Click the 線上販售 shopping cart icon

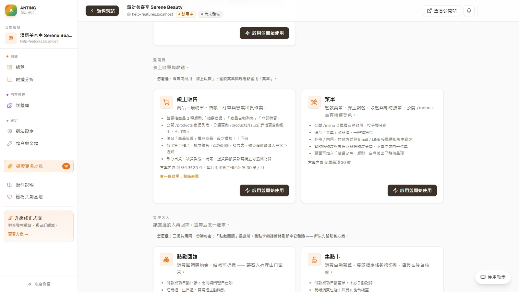(x=166, y=102)
